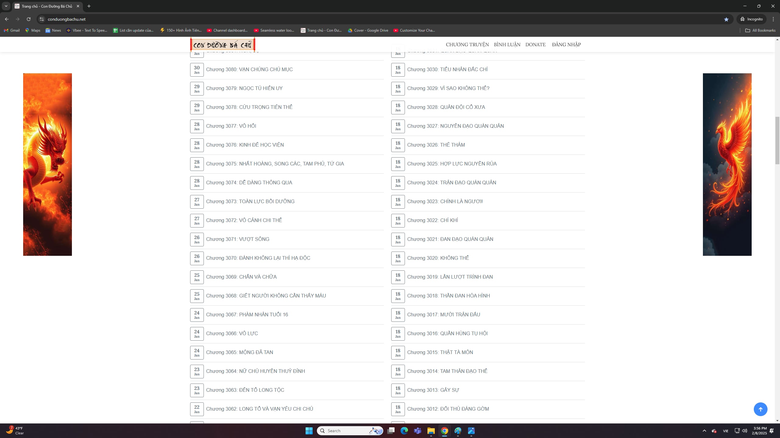Open the site information icon beside URL
Screen dimensions: 780x438
click(x=42, y=19)
